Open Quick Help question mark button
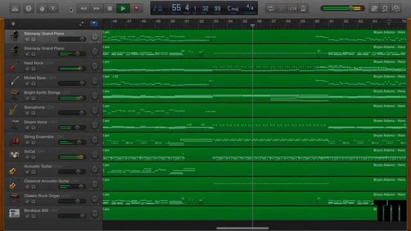 pyautogui.click(x=28, y=8)
